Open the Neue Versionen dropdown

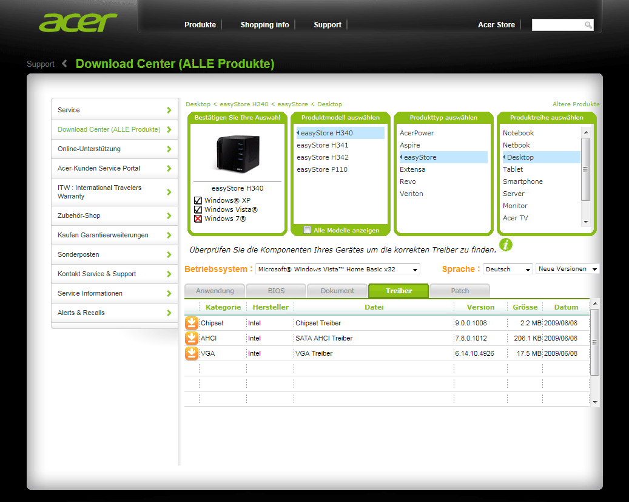click(567, 269)
